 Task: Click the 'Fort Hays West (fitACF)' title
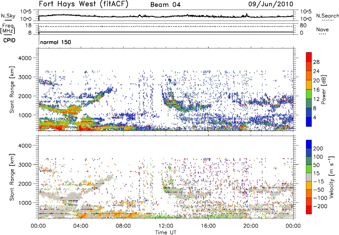pyautogui.click(x=83, y=4)
